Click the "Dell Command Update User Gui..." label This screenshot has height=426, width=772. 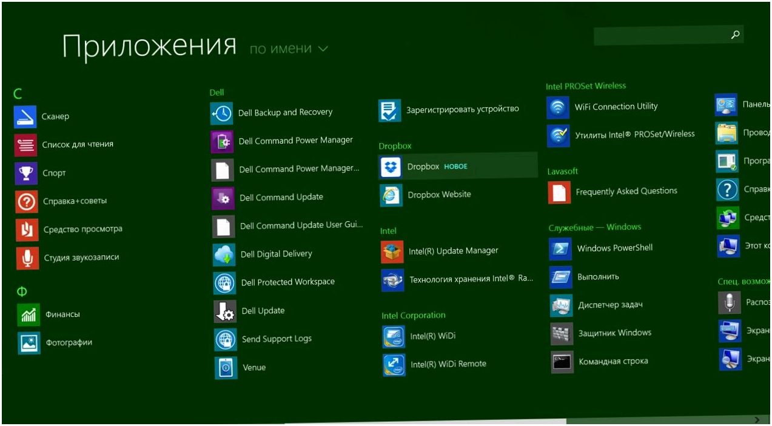click(301, 225)
